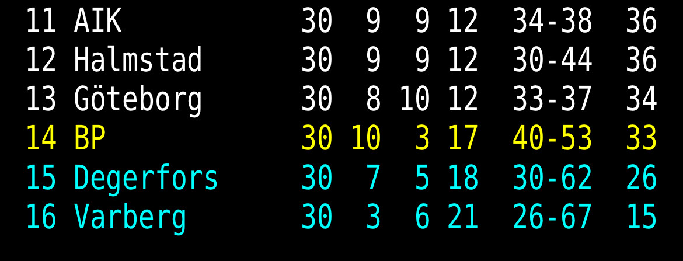This screenshot has width=683, height=261.
Task: Select Varberg's goal record 26-67
Action: pyautogui.click(x=552, y=217)
